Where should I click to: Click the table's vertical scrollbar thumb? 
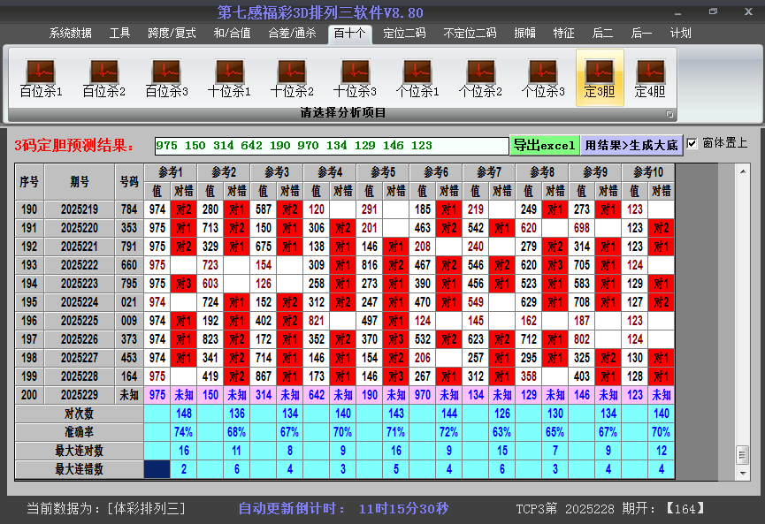tap(742, 453)
